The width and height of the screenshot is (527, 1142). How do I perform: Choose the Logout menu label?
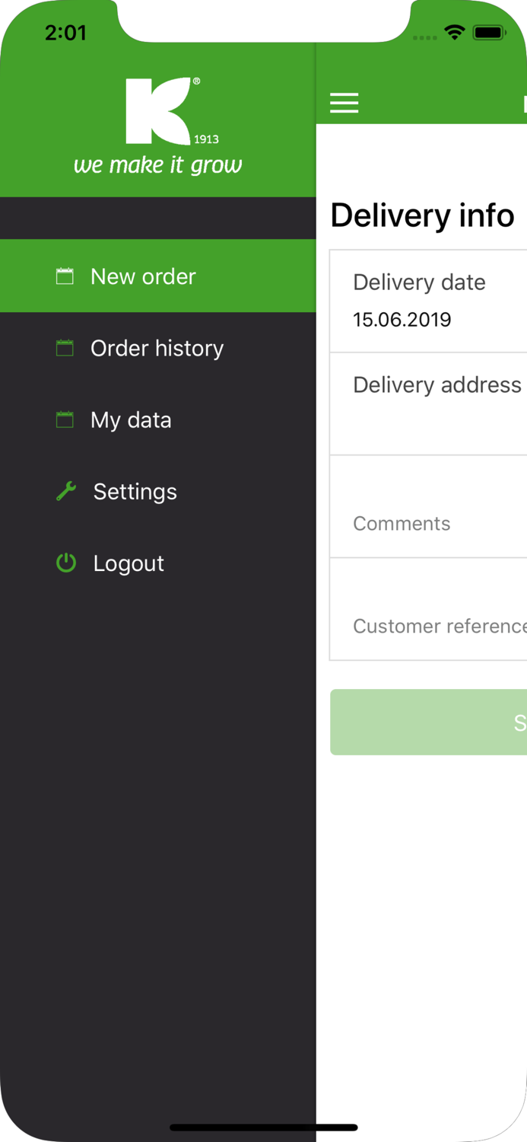(129, 563)
